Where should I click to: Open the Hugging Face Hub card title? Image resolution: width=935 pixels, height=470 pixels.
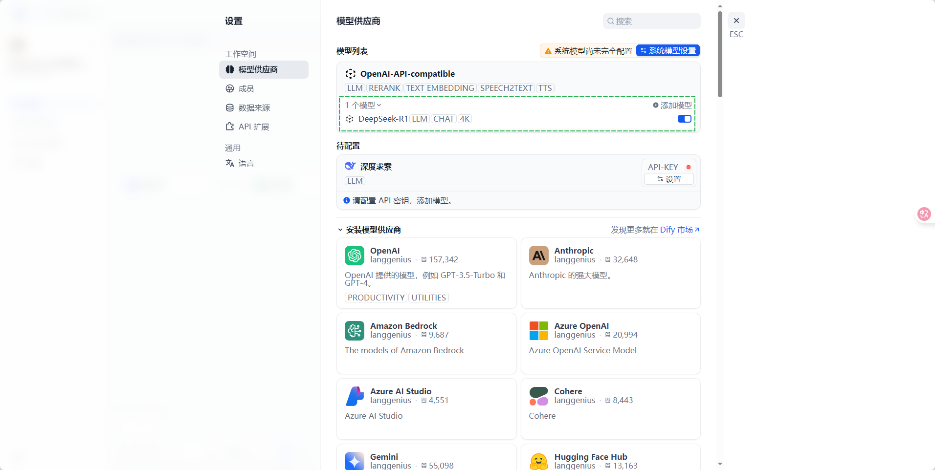tap(591, 457)
